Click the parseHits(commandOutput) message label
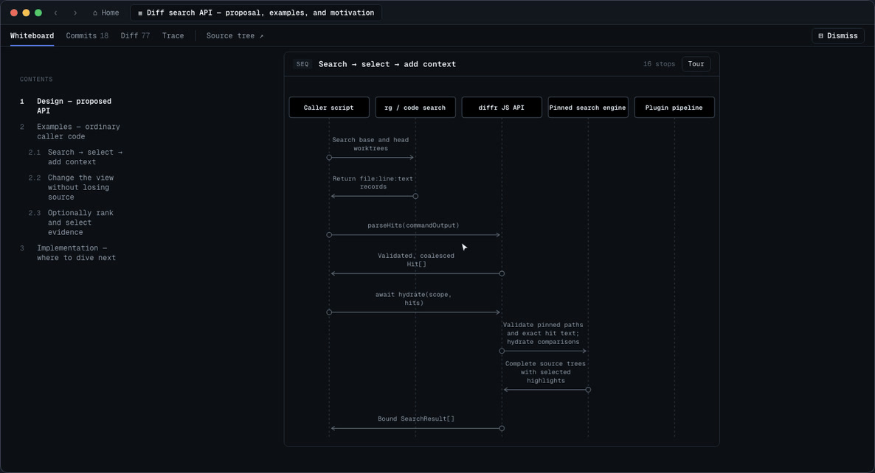 pos(413,225)
